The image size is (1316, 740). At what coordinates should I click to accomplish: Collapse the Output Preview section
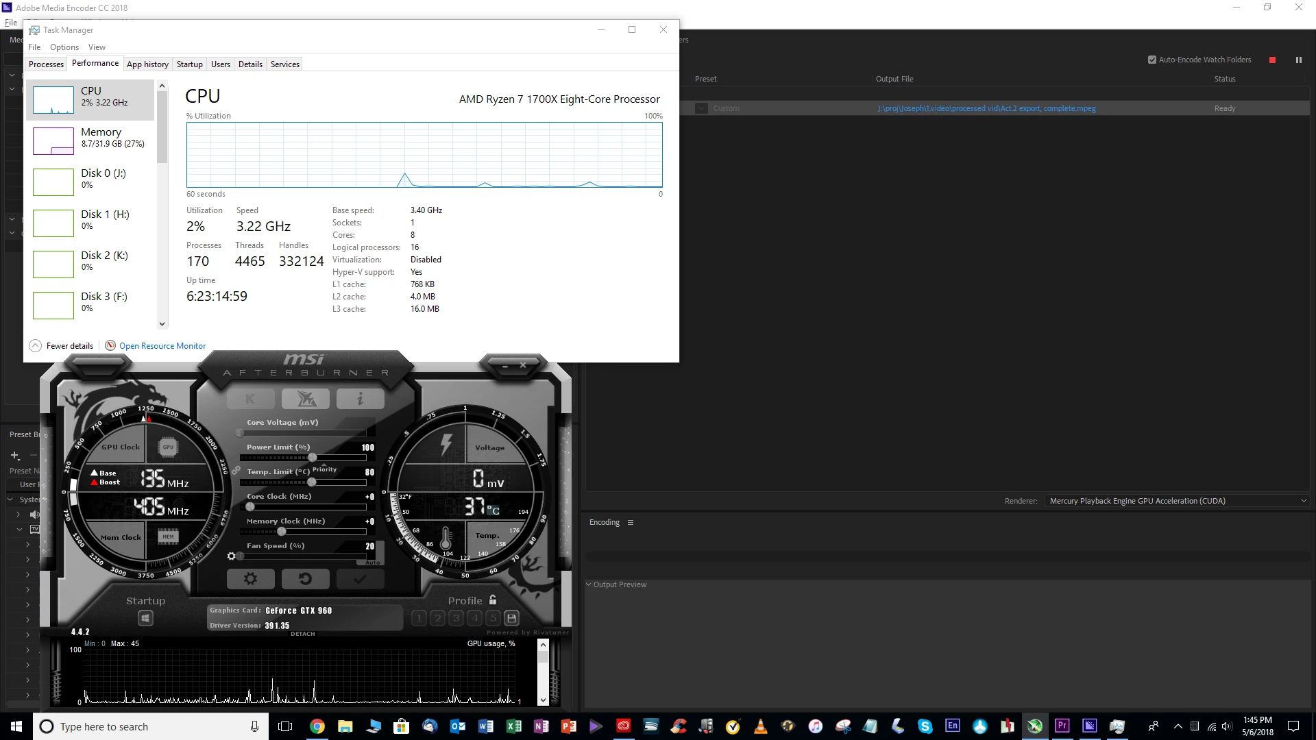pyautogui.click(x=588, y=584)
